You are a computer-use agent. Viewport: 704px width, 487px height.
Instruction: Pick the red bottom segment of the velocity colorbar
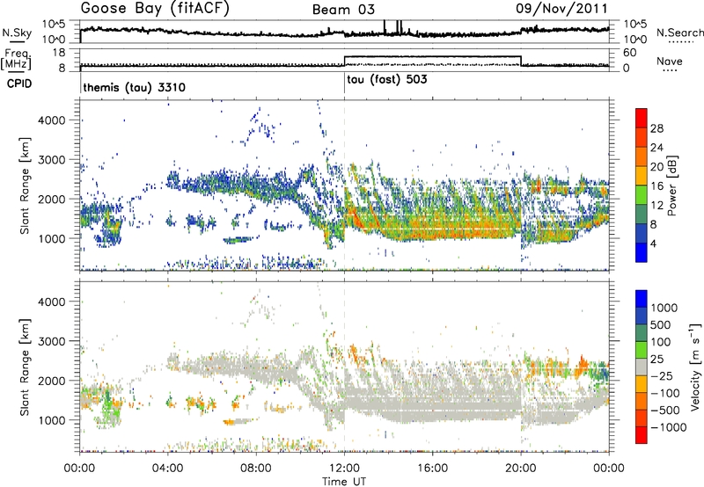click(642, 435)
